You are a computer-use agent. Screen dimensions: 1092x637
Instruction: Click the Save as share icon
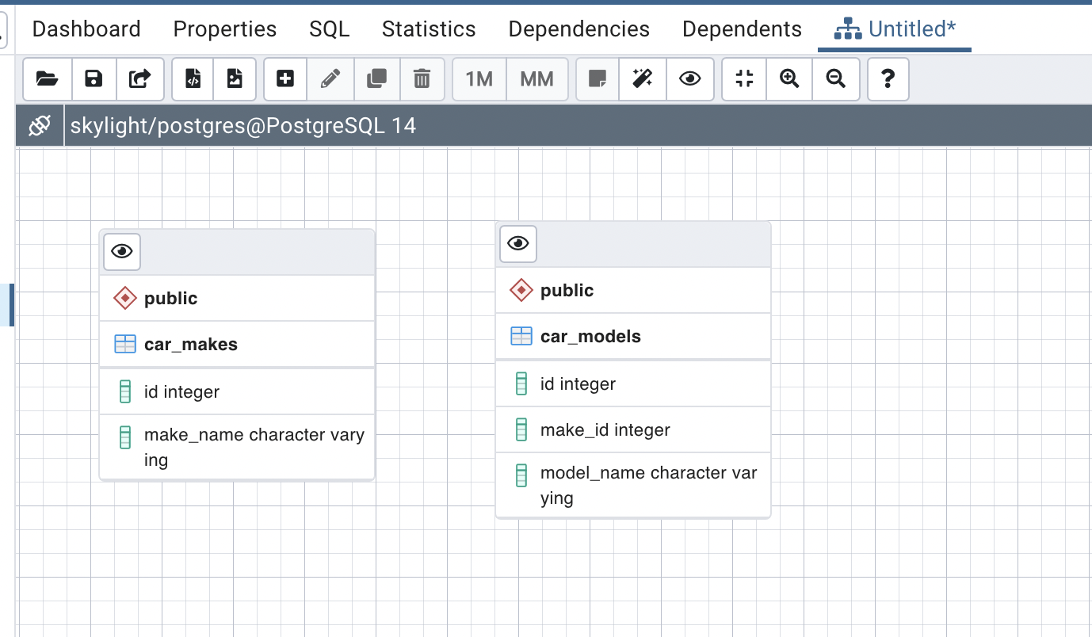point(140,79)
